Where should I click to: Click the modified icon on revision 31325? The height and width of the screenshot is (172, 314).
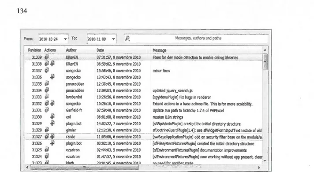point(47,150)
